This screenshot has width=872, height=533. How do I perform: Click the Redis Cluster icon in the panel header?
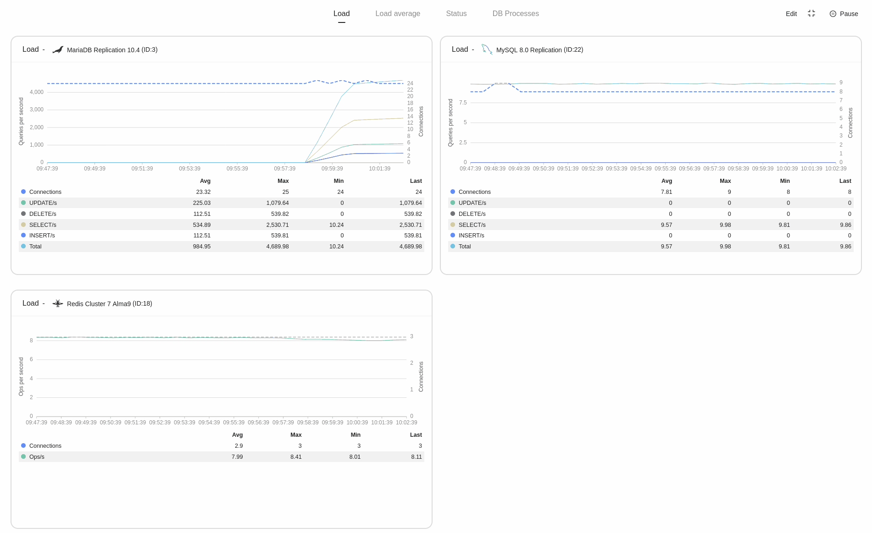(57, 303)
